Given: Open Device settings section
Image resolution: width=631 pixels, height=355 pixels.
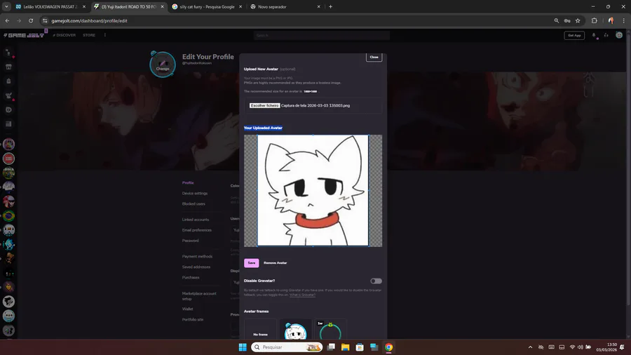Looking at the screenshot, I should 195,193.
